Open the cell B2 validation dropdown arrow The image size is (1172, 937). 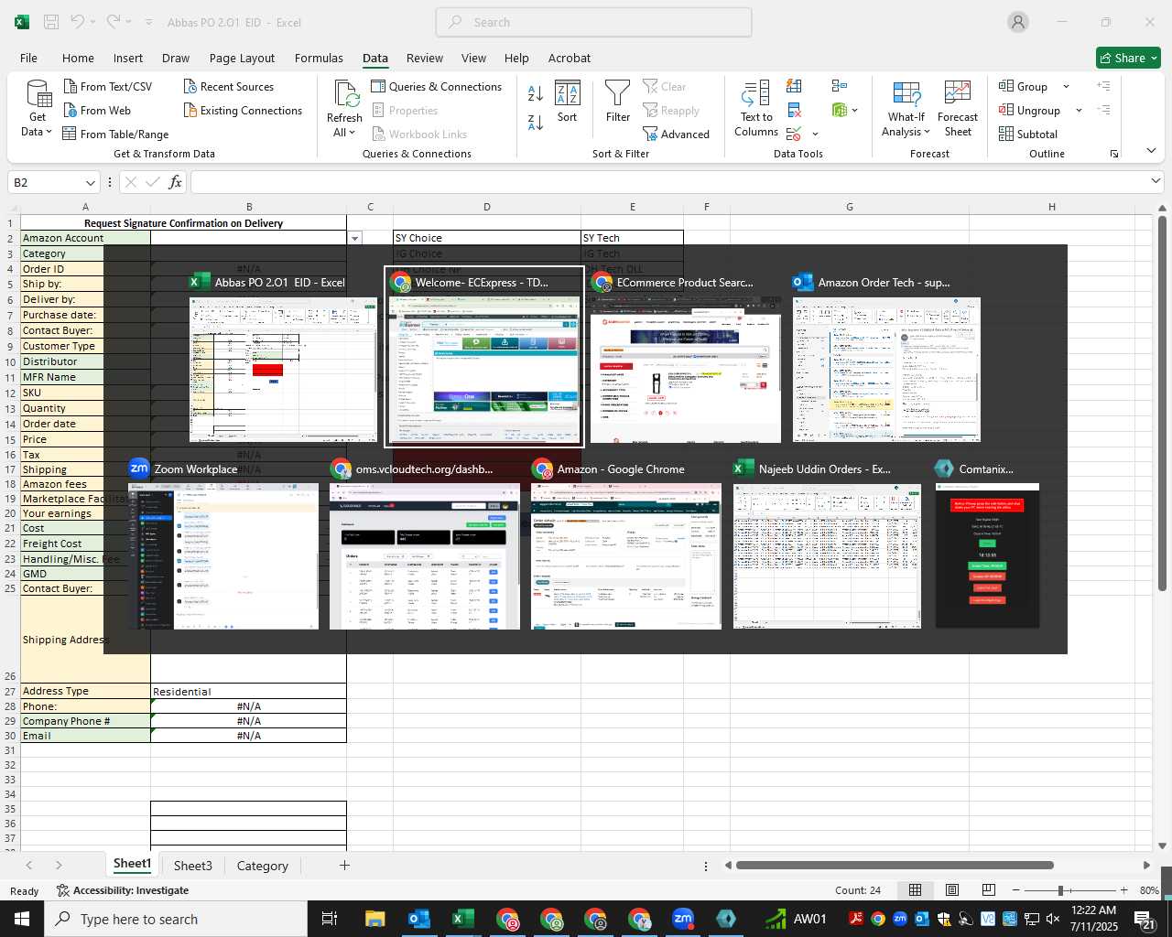354,238
